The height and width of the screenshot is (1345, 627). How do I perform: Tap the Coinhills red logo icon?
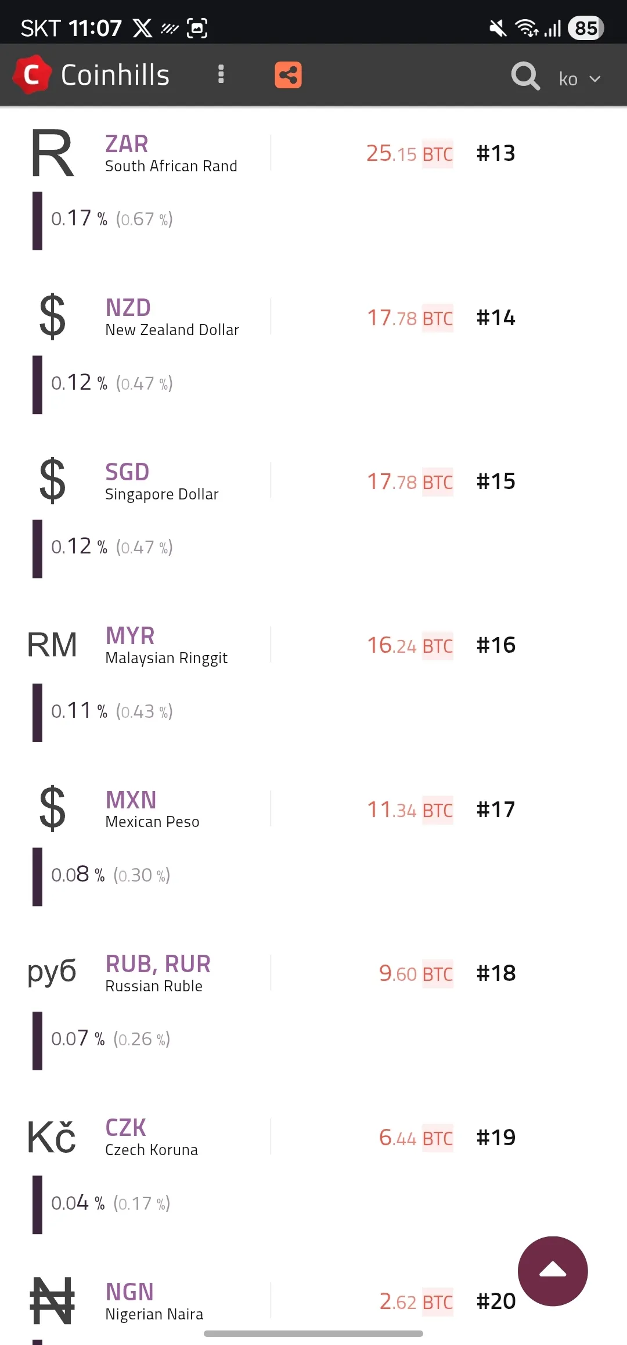[x=32, y=74]
